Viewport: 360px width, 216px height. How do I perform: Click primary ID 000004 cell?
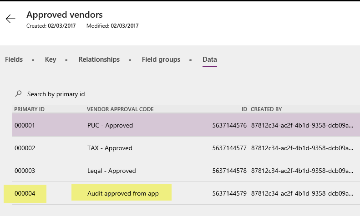25,193
